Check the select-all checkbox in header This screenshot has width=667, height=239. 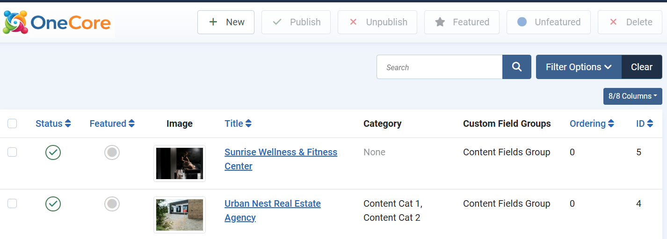12,123
